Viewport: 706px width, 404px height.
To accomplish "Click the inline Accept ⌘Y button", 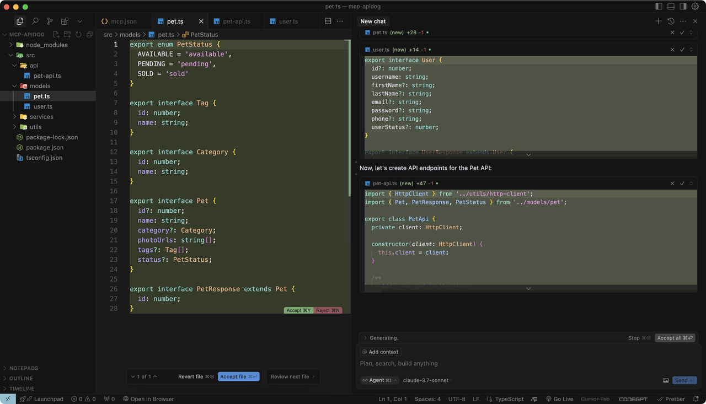I will (298, 310).
